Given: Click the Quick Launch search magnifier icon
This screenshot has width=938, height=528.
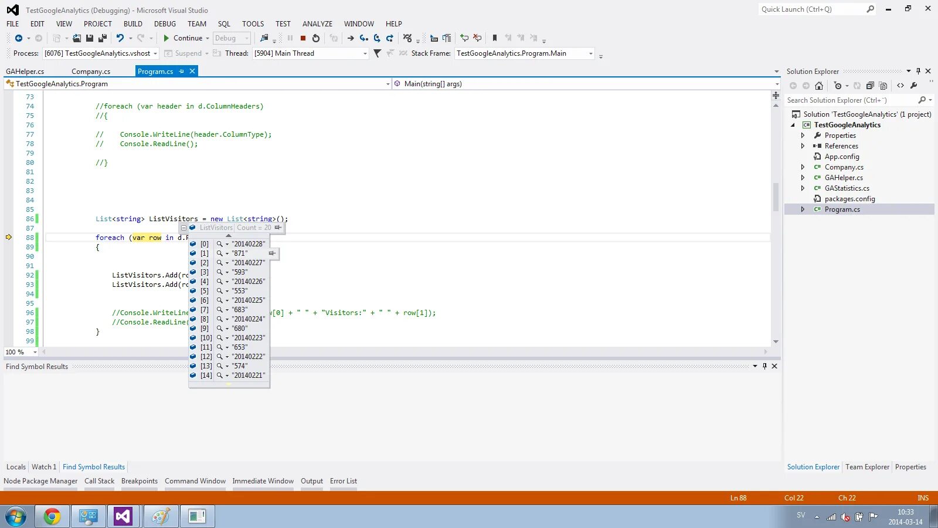Looking at the screenshot, I should pos(871,9).
